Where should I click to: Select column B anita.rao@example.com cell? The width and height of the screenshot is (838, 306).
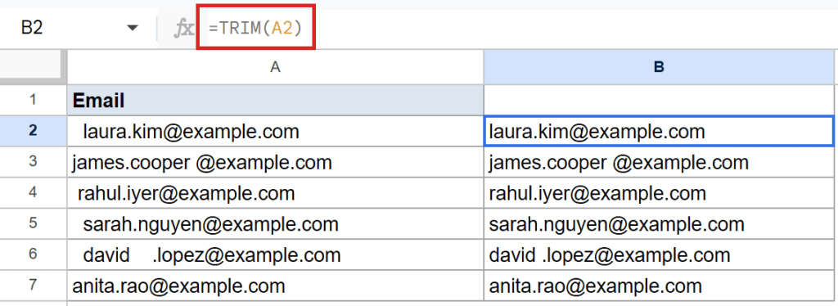pos(659,286)
